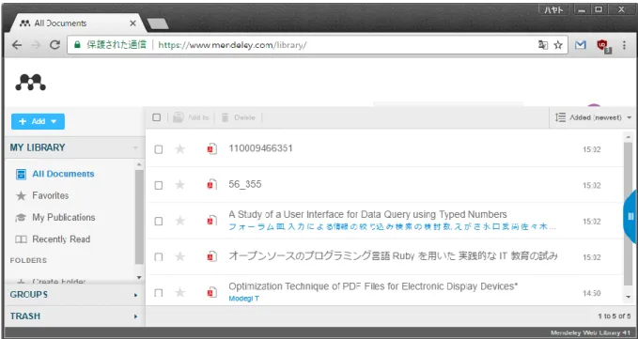Favorite the 56_355 document star

[x=179, y=185]
